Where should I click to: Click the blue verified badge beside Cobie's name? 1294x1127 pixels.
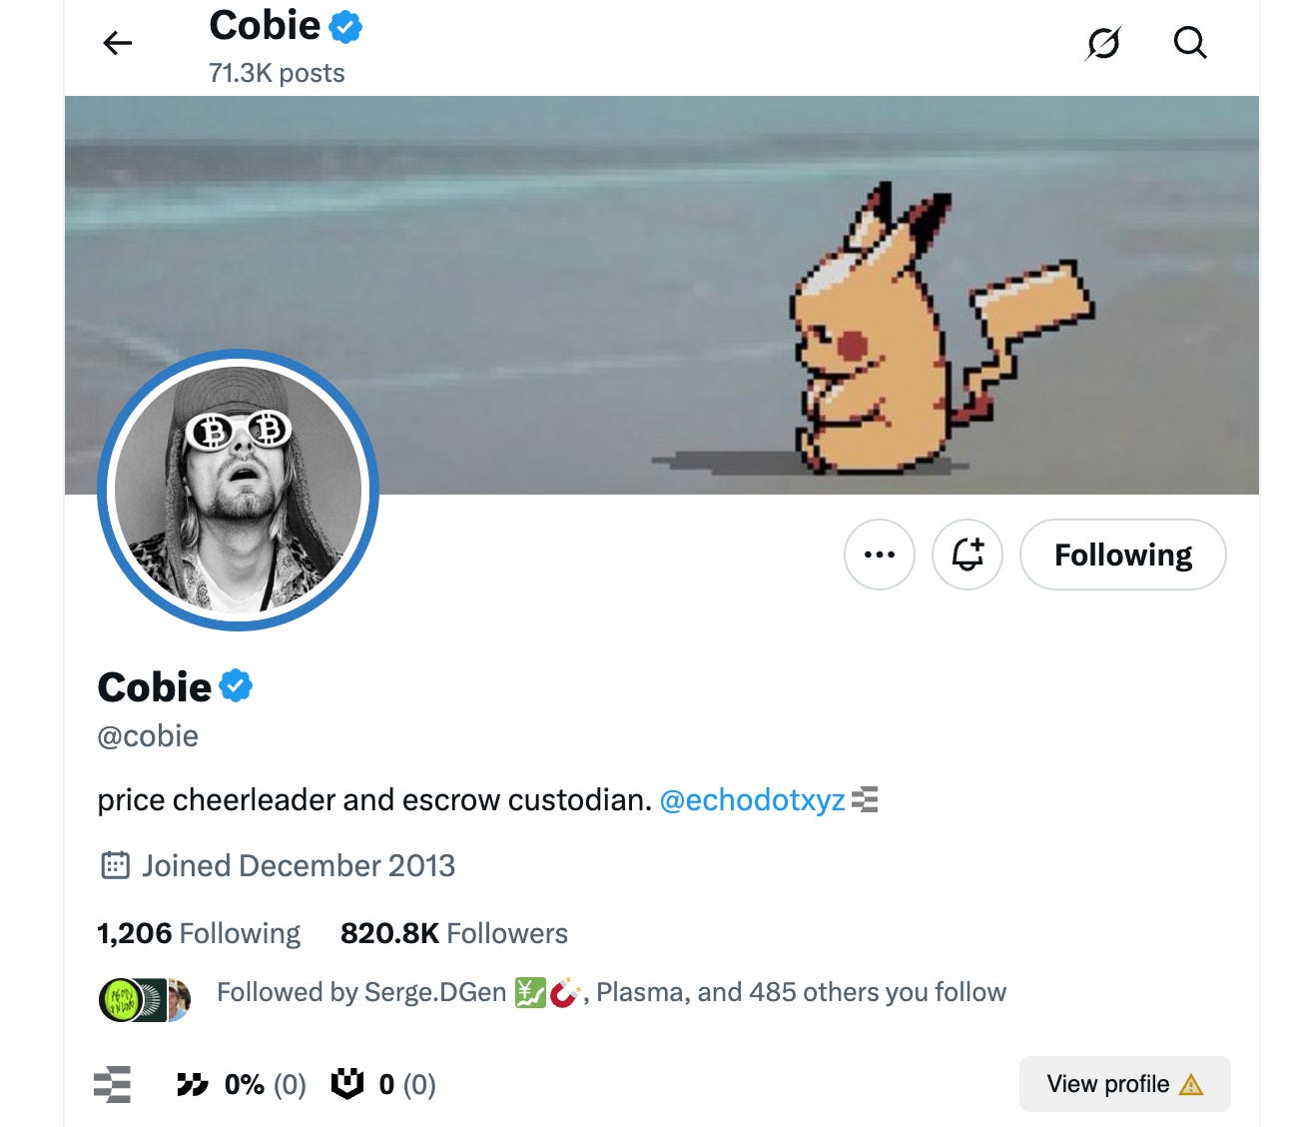pyautogui.click(x=236, y=686)
